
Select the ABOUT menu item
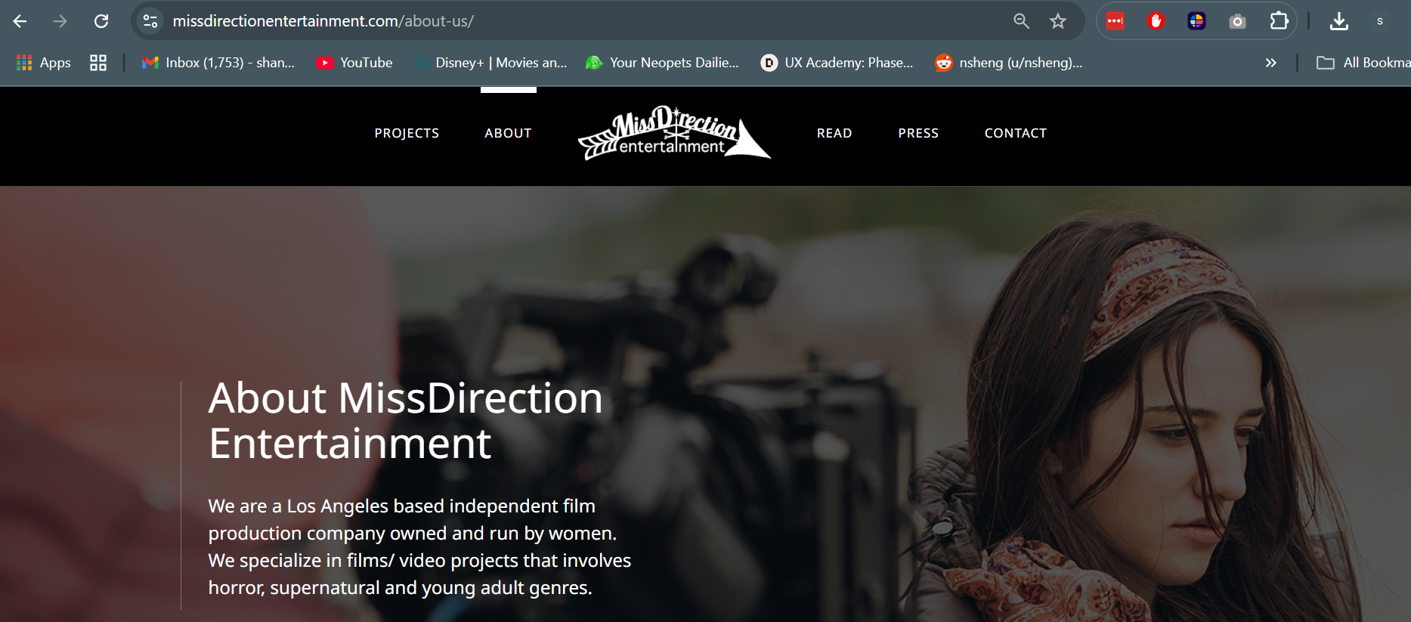tap(509, 133)
